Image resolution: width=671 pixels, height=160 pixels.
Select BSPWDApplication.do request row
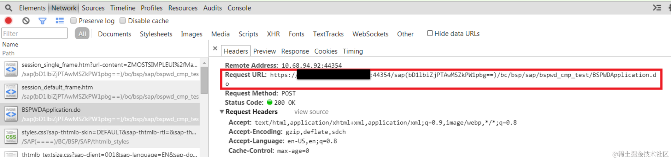point(100,114)
